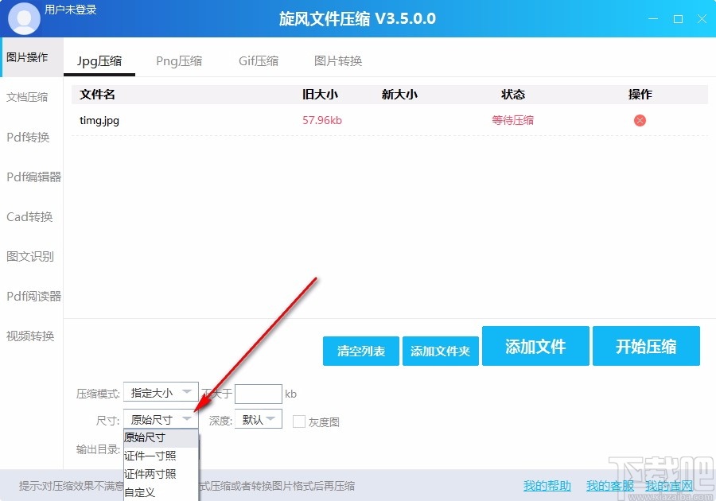This screenshot has width=716, height=501.
Task: Open the Cad转换 feature
Action: [30, 216]
